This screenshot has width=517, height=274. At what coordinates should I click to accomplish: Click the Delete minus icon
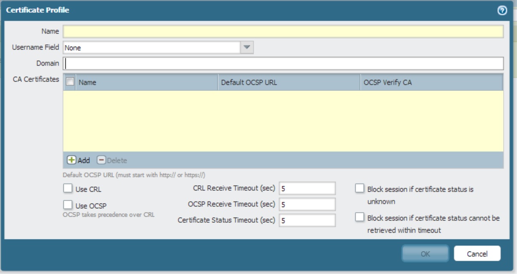[x=101, y=160]
